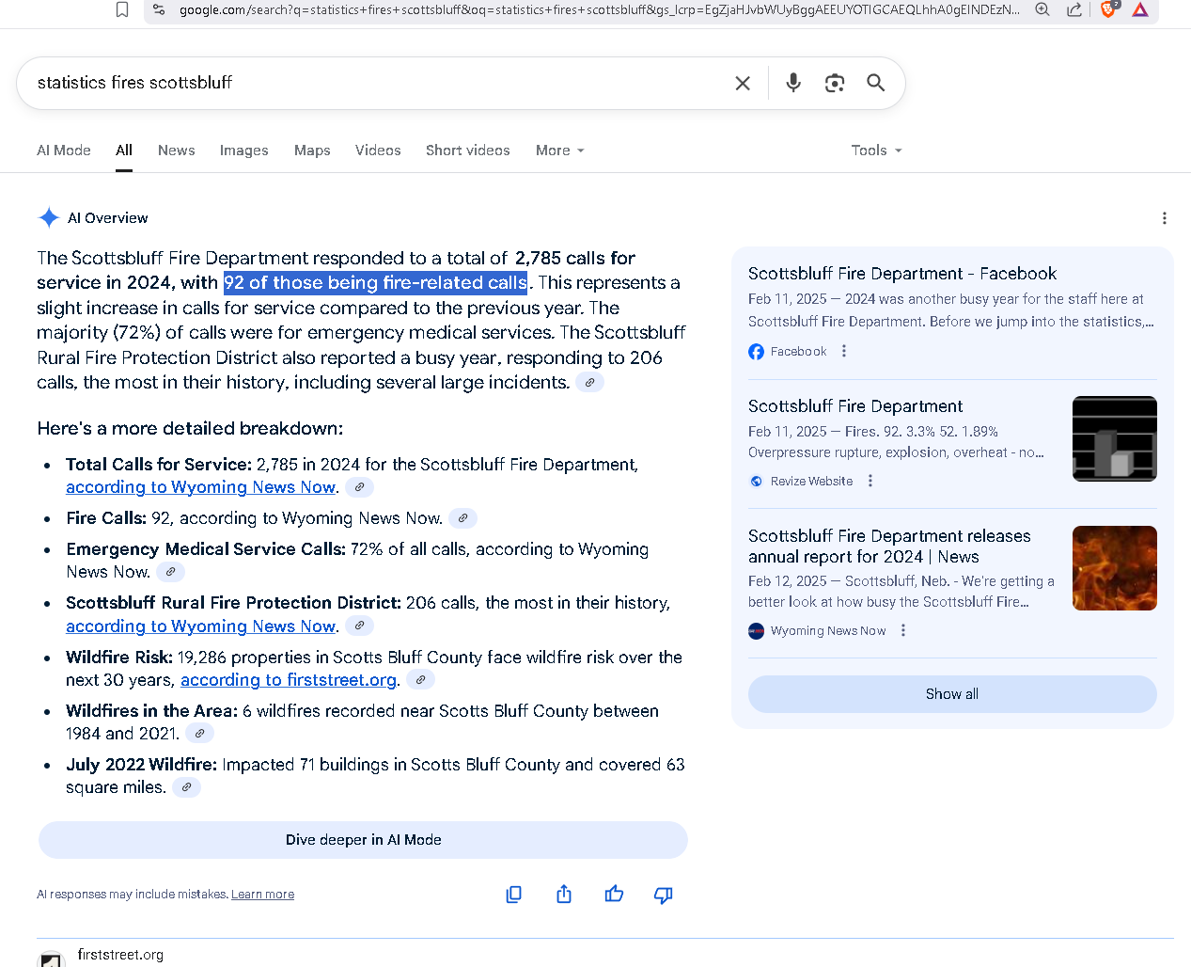This screenshot has height=967, width=1191.
Task: Open source chip on Total Calls for Service row
Action: click(359, 487)
